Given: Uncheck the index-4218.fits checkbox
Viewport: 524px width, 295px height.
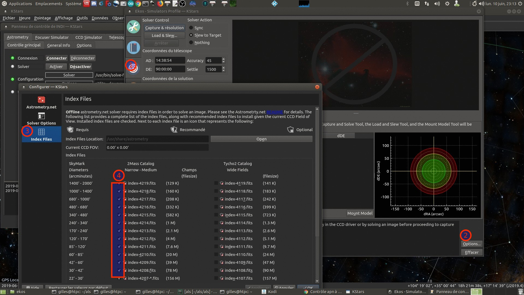Looking at the screenshot, I should [x=119, y=191].
